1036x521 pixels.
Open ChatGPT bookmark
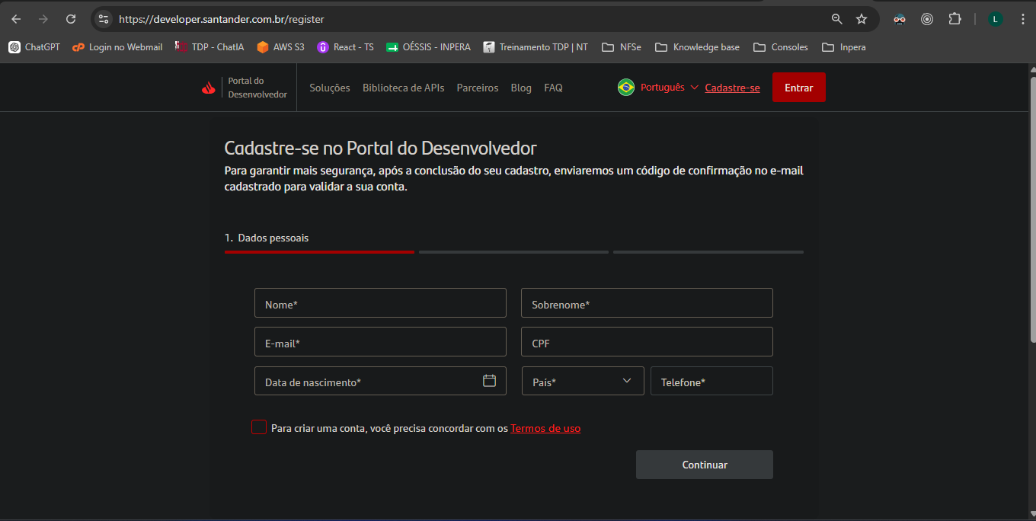tap(34, 47)
